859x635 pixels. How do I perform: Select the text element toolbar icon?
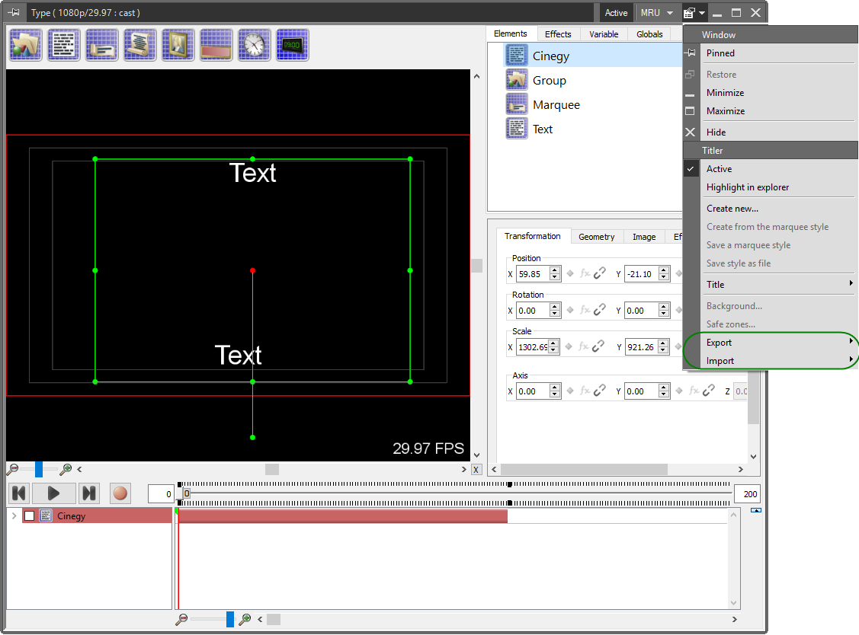tap(63, 45)
